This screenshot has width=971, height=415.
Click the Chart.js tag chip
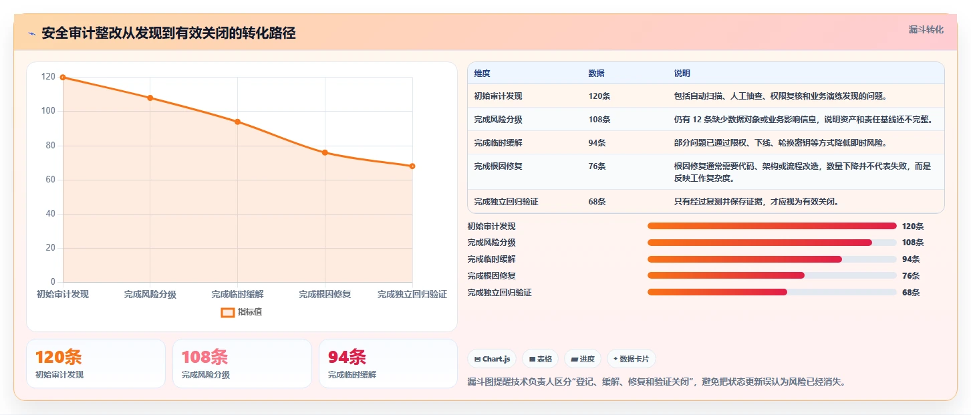click(x=492, y=359)
